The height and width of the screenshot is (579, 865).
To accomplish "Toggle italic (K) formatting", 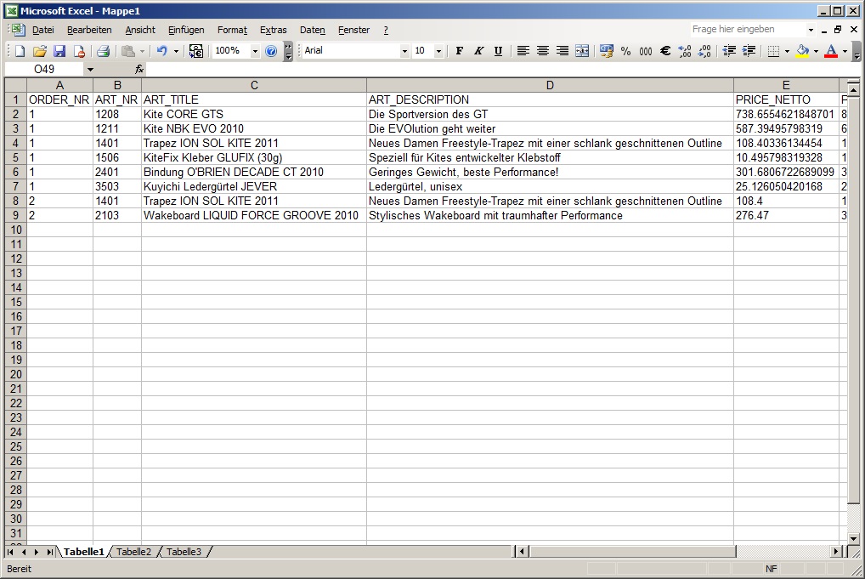I will click(479, 51).
